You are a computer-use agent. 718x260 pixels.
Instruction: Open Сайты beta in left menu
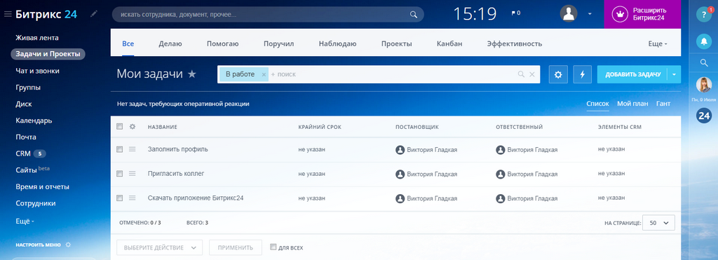(32, 170)
